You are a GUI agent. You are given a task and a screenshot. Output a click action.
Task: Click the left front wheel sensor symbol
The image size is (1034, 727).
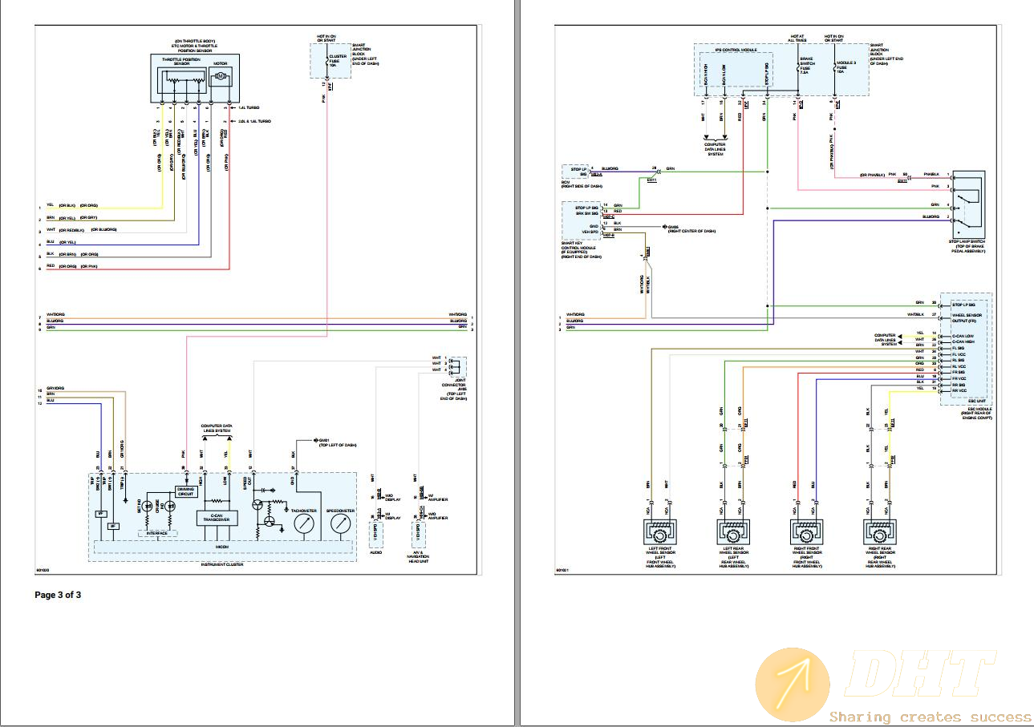pyautogui.click(x=660, y=532)
